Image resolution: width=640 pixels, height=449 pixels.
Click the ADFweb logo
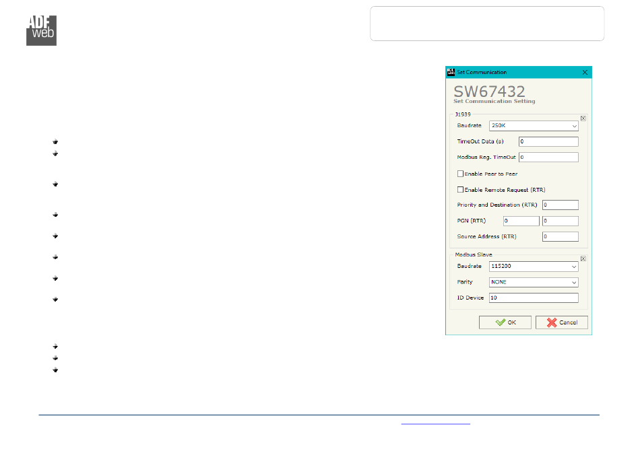pos(41,30)
